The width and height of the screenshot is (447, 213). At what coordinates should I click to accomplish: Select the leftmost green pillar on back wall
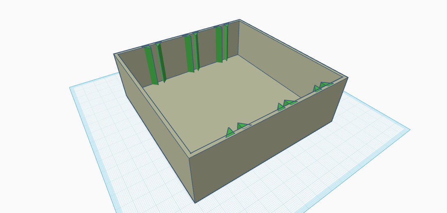coord(151,65)
